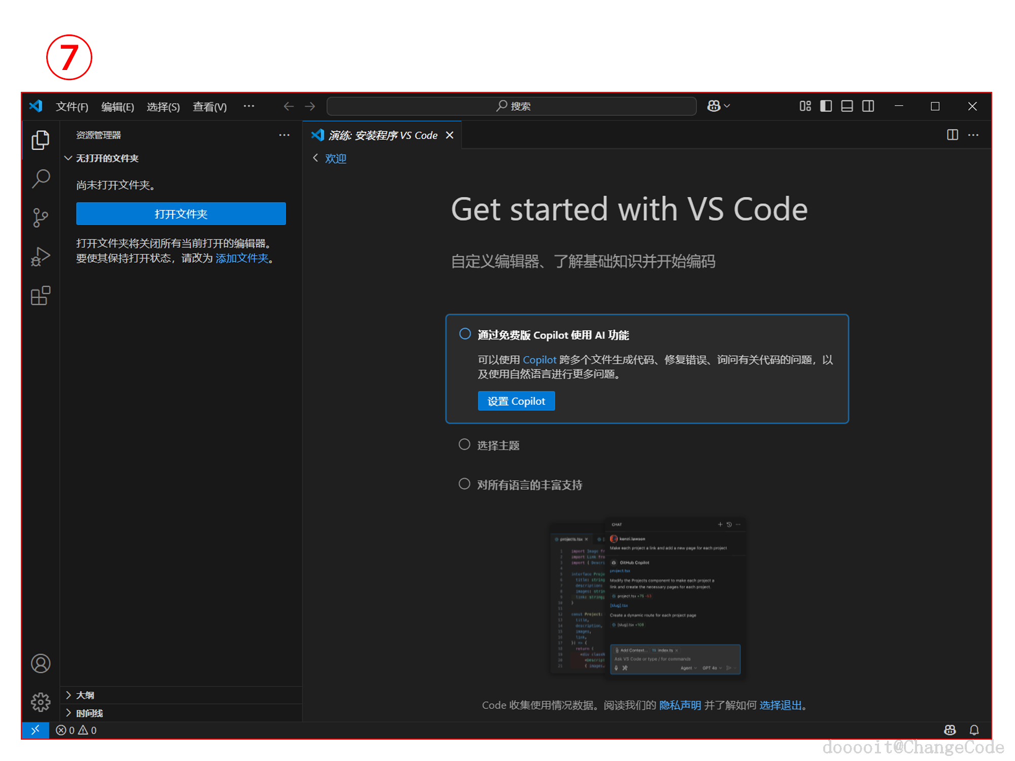Image resolution: width=1015 pixels, height=761 pixels.
Task: Open the Extensions view
Action: (41, 296)
